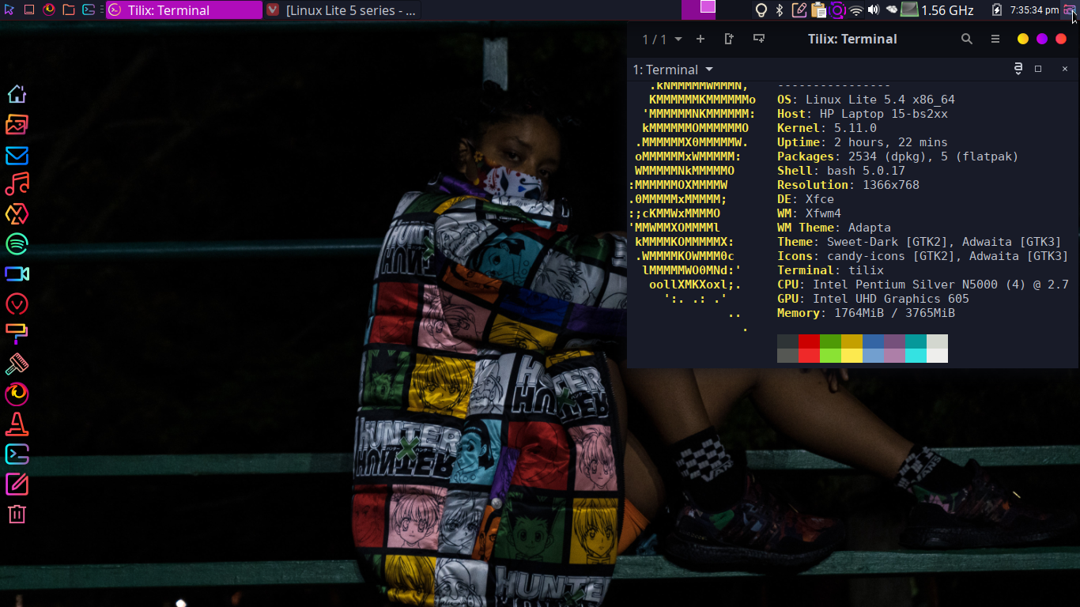Image resolution: width=1080 pixels, height=607 pixels.
Task: Launch the orange hexagon dock icon
Action: (x=17, y=213)
